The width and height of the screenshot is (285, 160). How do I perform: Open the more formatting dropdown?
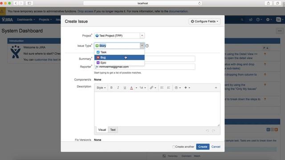[x=142, y=88]
